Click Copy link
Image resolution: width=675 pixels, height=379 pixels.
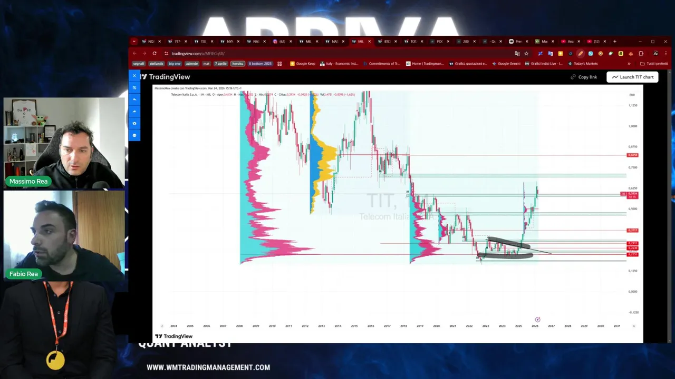click(584, 77)
